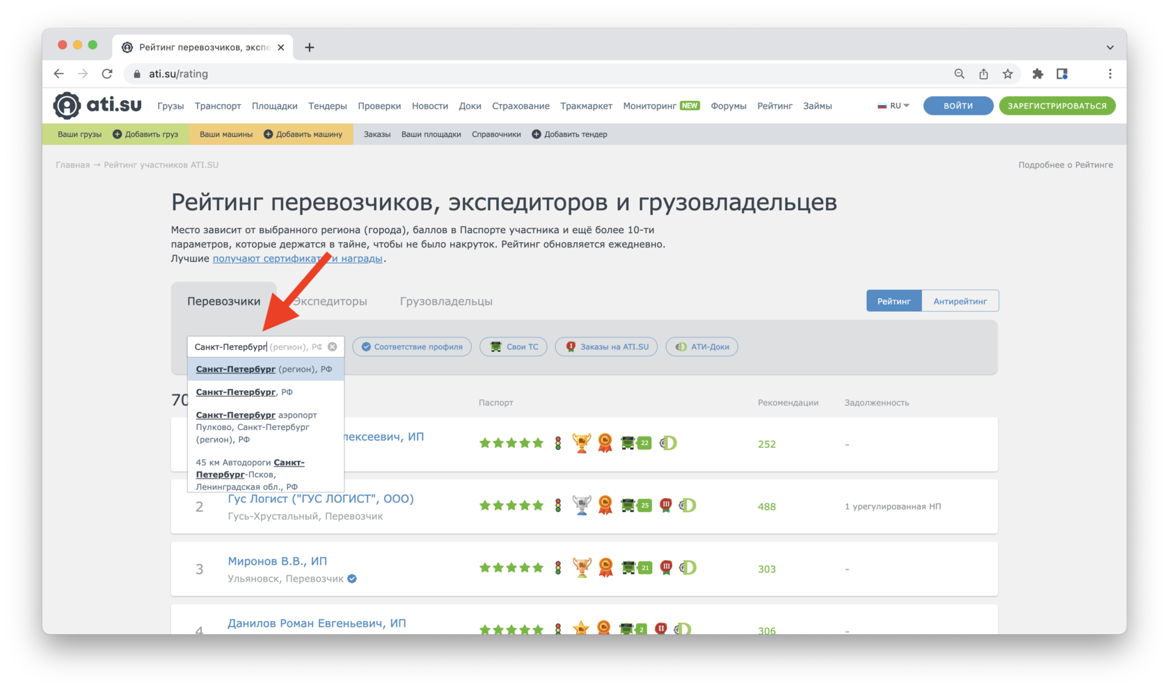Click the ati.su logo
The width and height of the screenshot is (1169, 690).
(x=97, y=106)
